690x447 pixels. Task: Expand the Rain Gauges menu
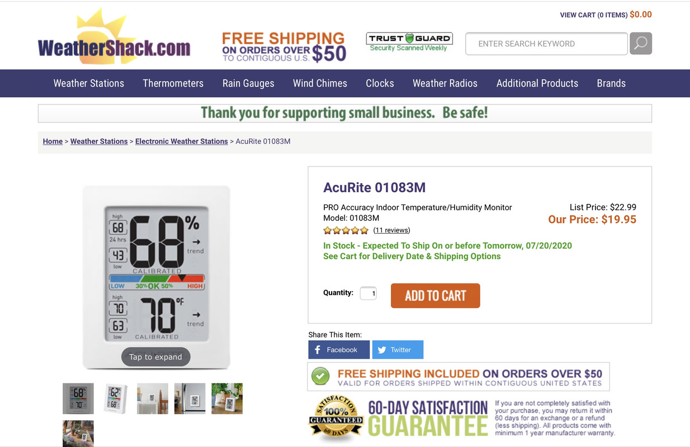point(248,83)
